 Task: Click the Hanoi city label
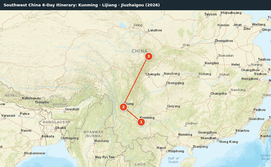161,148
